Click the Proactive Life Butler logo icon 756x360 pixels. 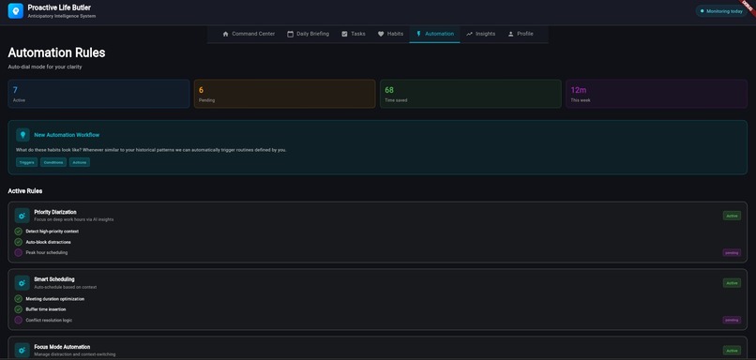15,10
